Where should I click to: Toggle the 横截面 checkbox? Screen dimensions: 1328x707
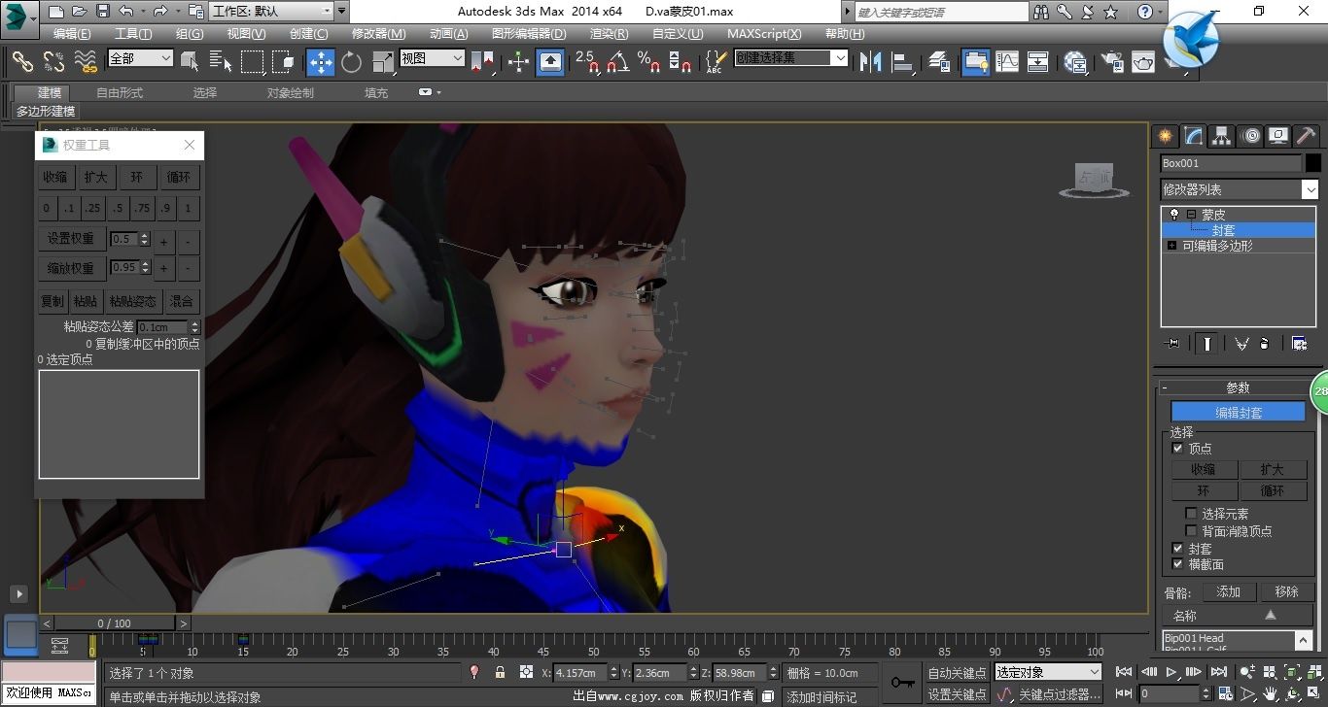click(x=1178, y=564)
